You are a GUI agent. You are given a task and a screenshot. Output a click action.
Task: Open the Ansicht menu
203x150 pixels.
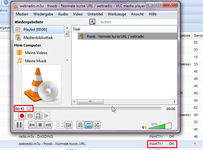tap(137, 14)
